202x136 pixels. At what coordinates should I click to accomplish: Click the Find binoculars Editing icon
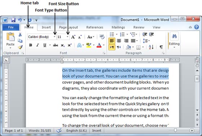(x=174, y=36)
